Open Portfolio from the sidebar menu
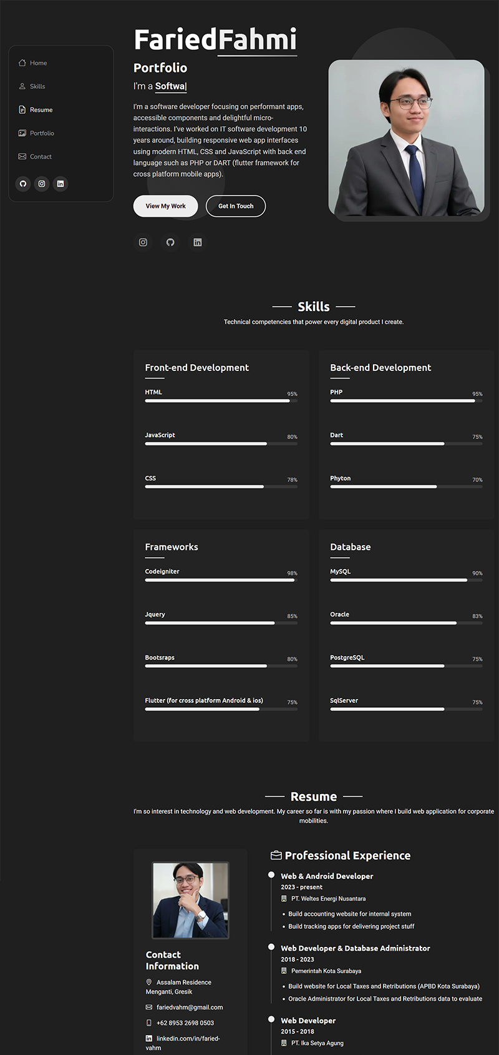Image resolution: width=499 pixels, height=1055 pixels. tap(42, 133)
